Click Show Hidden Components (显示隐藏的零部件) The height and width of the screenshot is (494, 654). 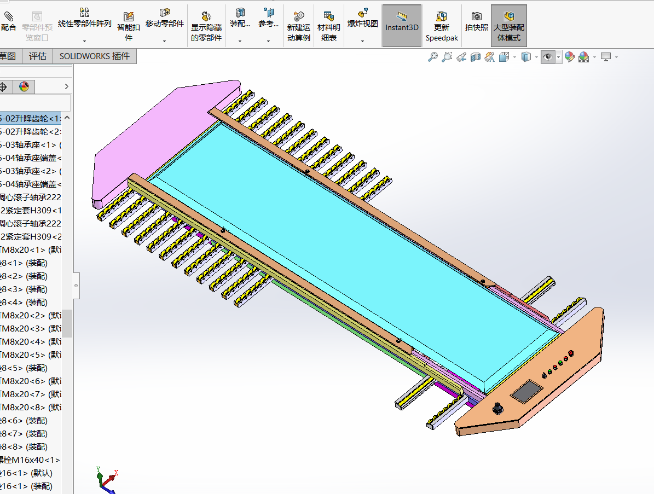click(206, 26)
